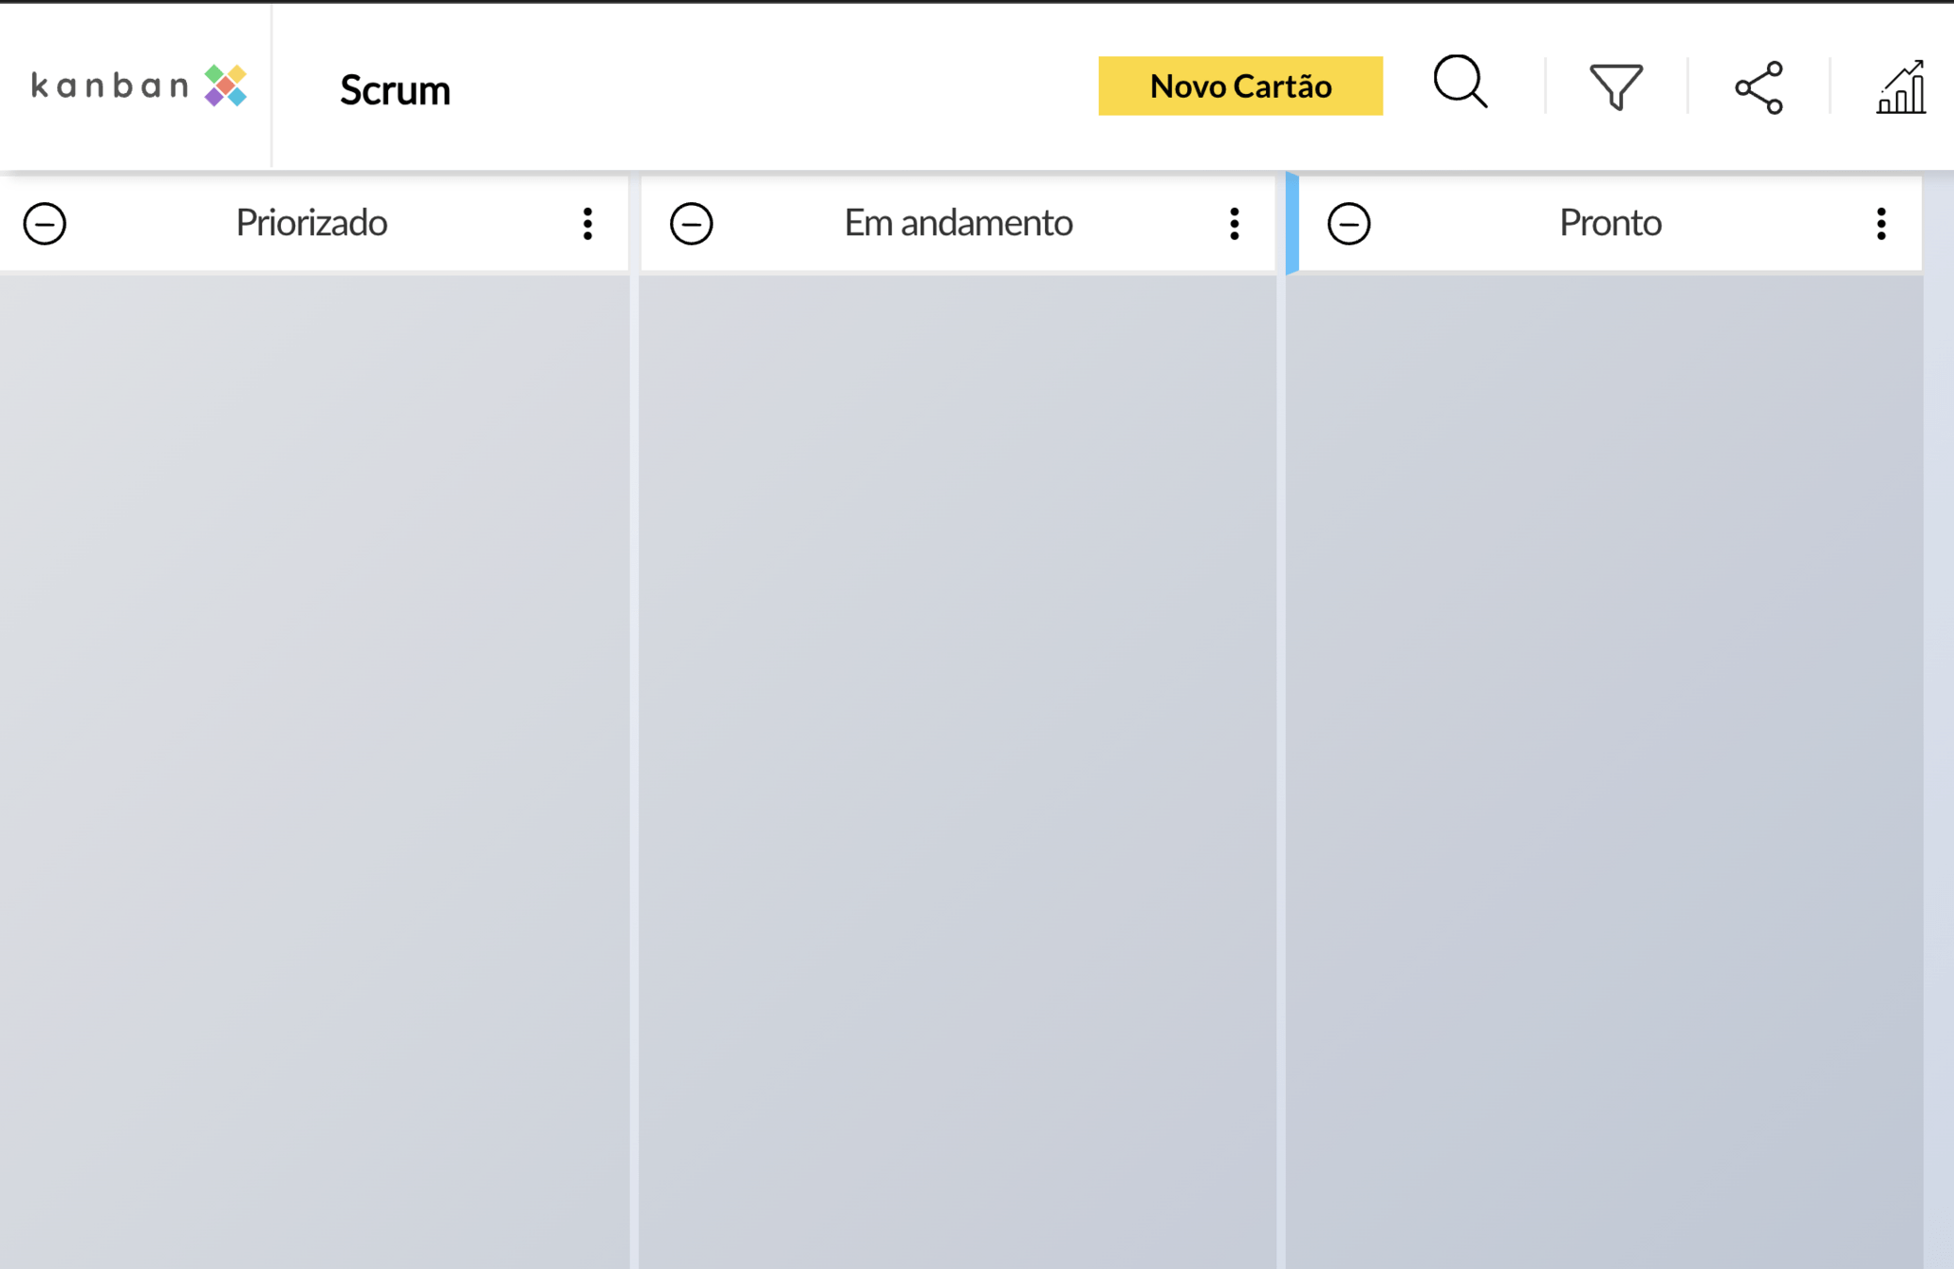Click the Novo Cartão button
Screen dimensions: 1954x1269
[x=1240, y=86]
